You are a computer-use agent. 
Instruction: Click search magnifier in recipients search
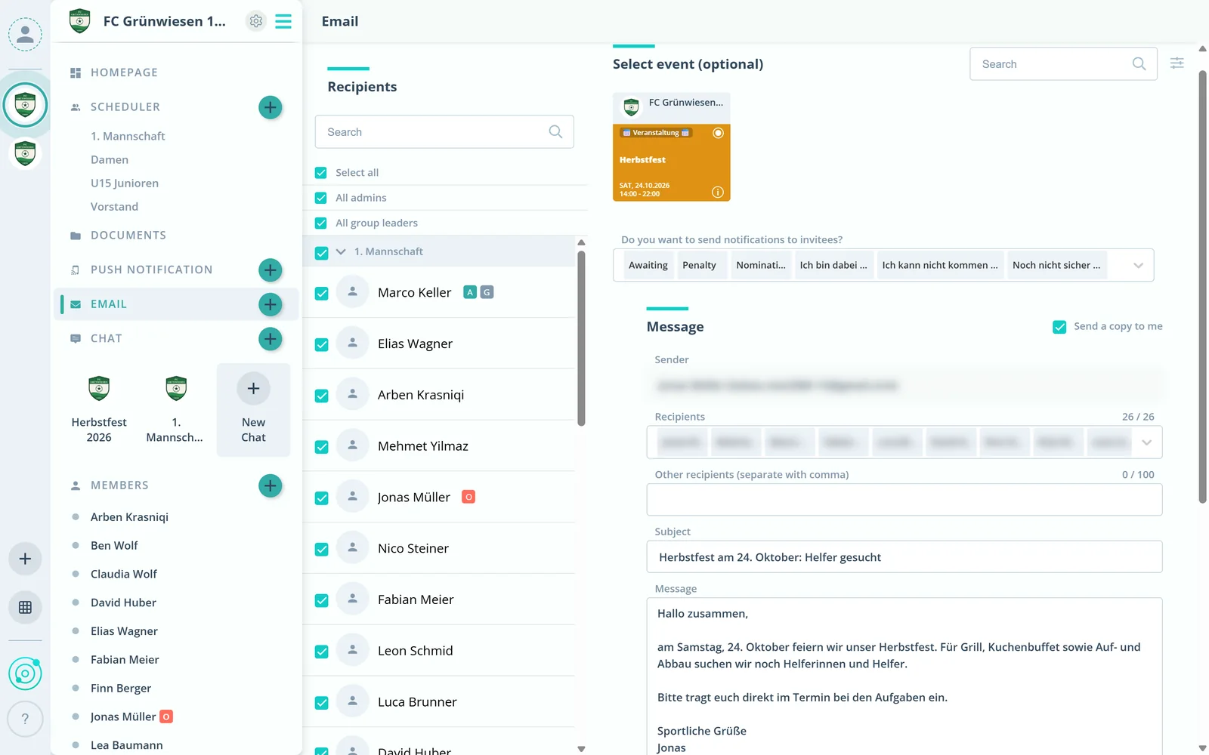(x=555, y=131)
